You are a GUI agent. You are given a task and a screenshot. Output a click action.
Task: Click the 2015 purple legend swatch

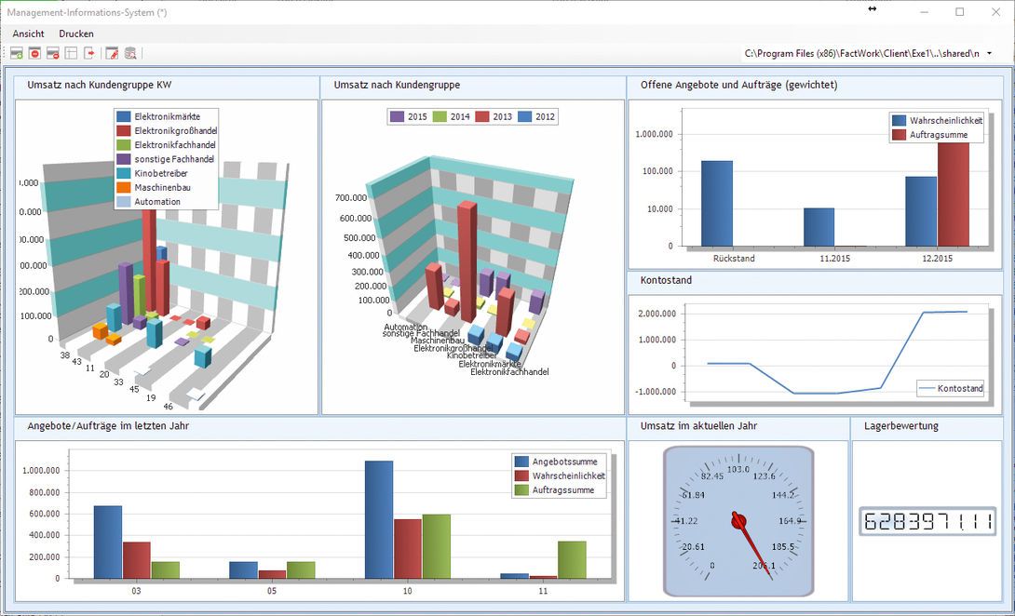pyautogui.click(x=397, y=116)
